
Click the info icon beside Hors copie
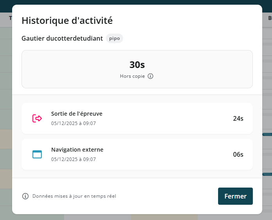pyautogui.click(x=150, y=76)
